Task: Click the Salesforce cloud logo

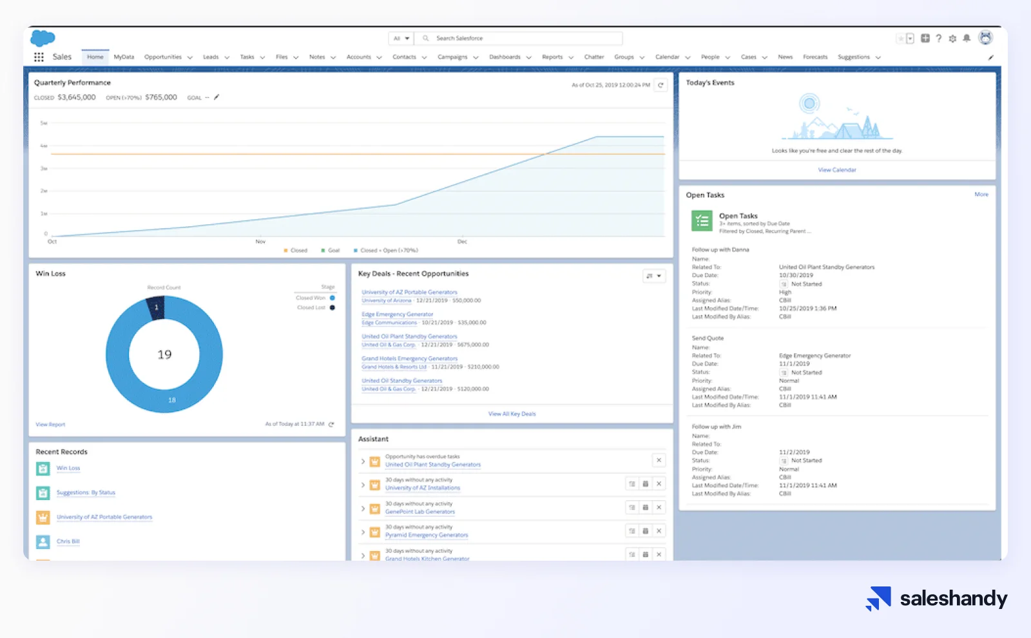Action: tap(43, 38)
